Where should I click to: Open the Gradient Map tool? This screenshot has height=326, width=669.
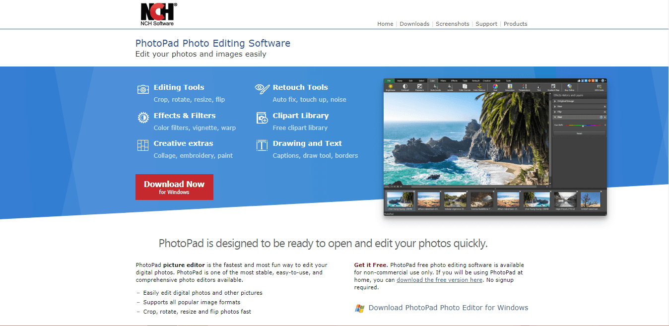click(553, 87)
